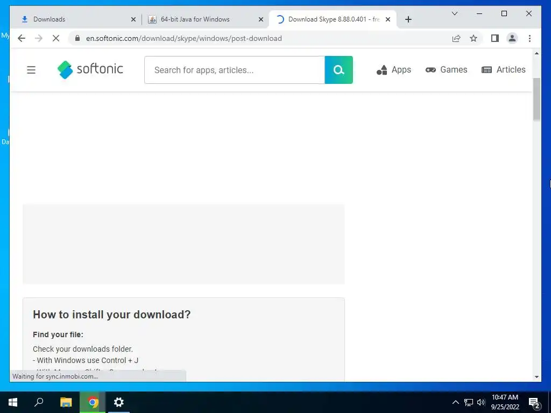Viewport: 551px width, 413px height.
Task: Click the vertical scrollbar thumb
Action: pos(536,99)
